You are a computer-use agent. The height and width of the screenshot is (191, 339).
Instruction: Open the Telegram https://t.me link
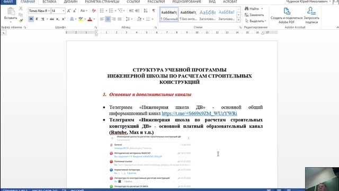coord(199,113)
